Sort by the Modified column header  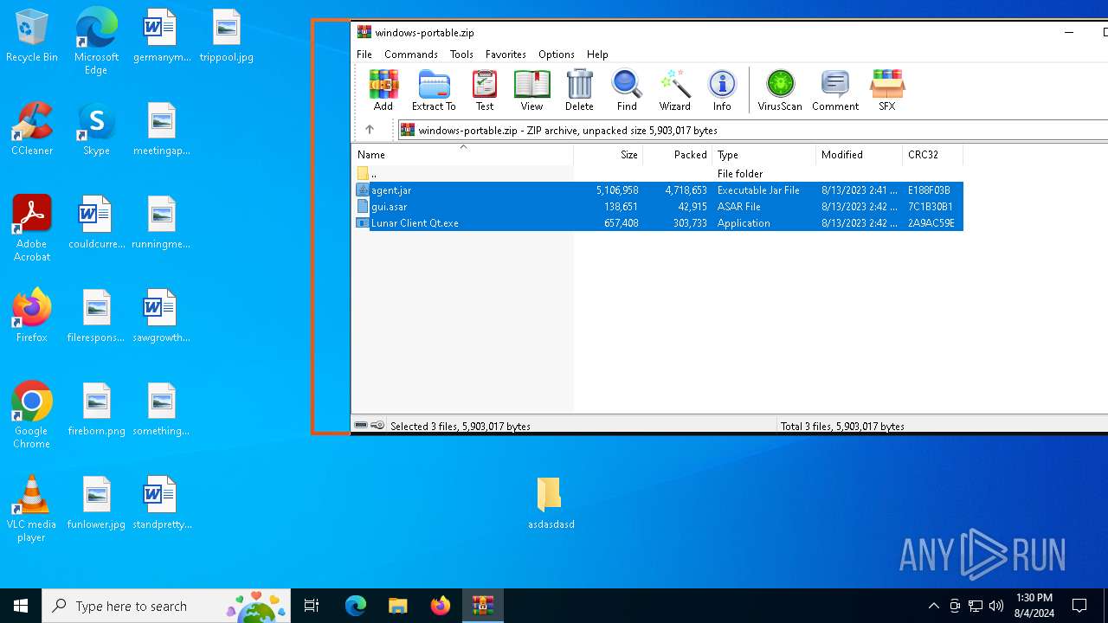coord(859,155)
